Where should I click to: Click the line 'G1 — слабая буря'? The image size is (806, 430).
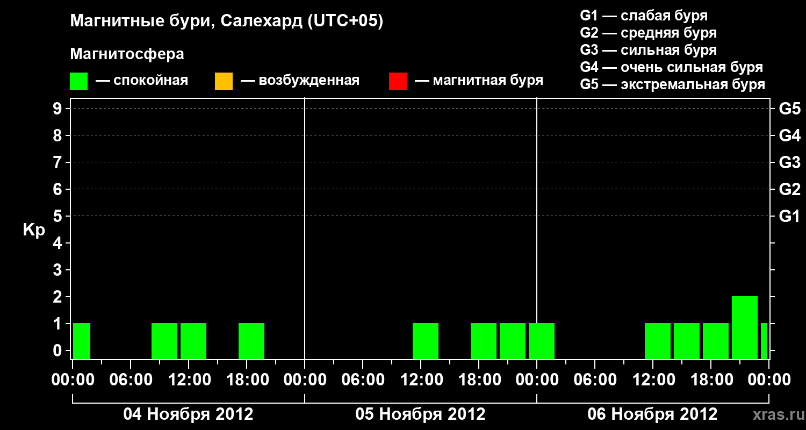(644, 16)
